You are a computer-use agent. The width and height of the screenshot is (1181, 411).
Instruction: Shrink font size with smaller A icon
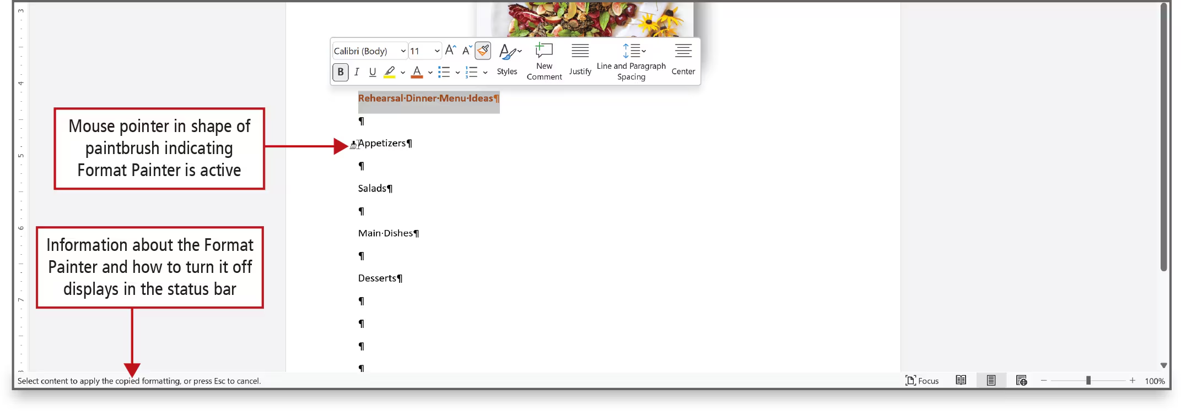[x=466, y=51]
